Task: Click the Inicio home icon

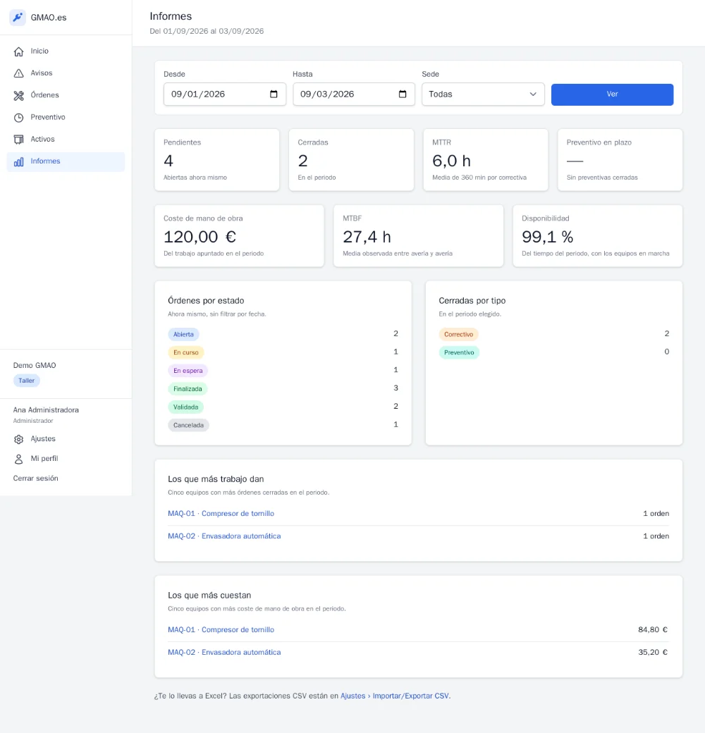Action: tap(19, 51)
